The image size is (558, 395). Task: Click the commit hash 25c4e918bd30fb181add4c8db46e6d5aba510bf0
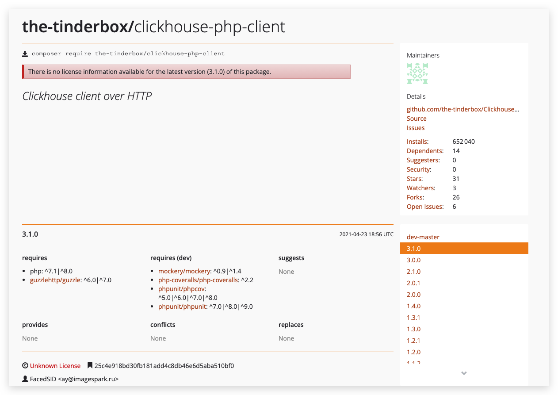(164, 366)
